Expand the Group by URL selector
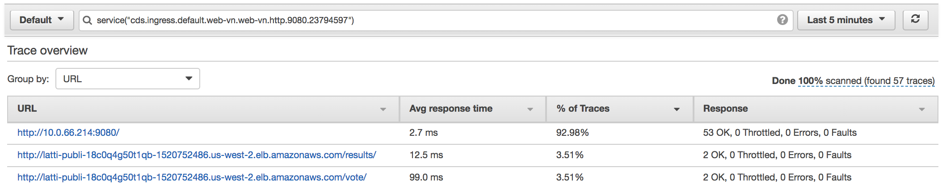 tap(127, 79)
